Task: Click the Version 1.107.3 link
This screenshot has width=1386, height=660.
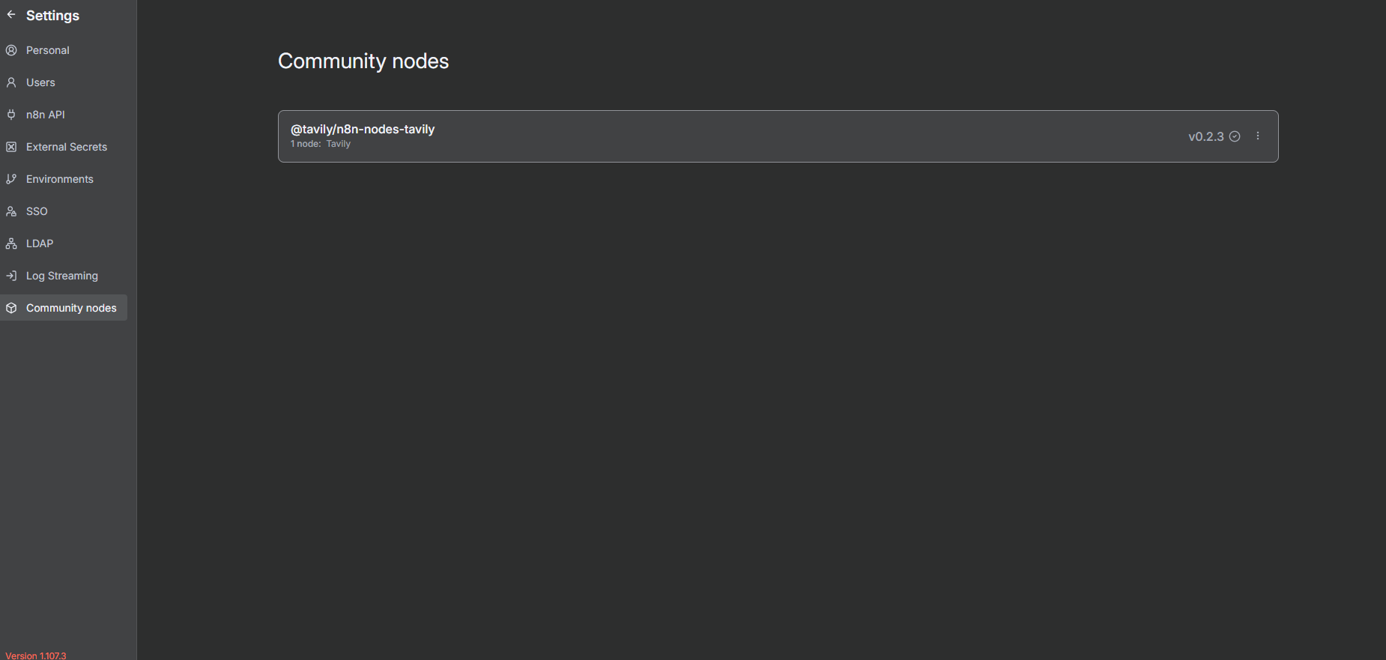Action: click(x=34, y=655)
